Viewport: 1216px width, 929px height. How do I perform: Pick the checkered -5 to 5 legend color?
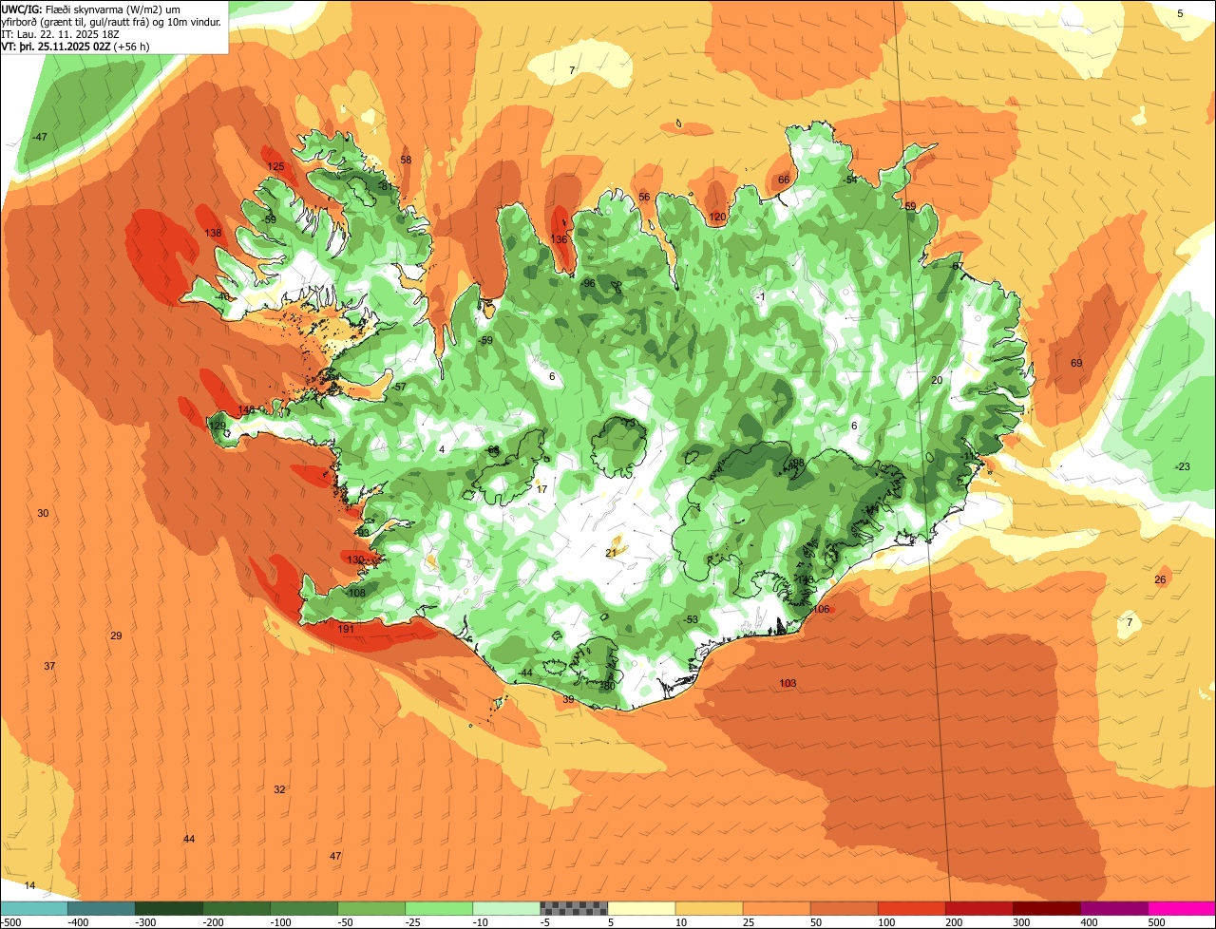[x=574, y=908]
